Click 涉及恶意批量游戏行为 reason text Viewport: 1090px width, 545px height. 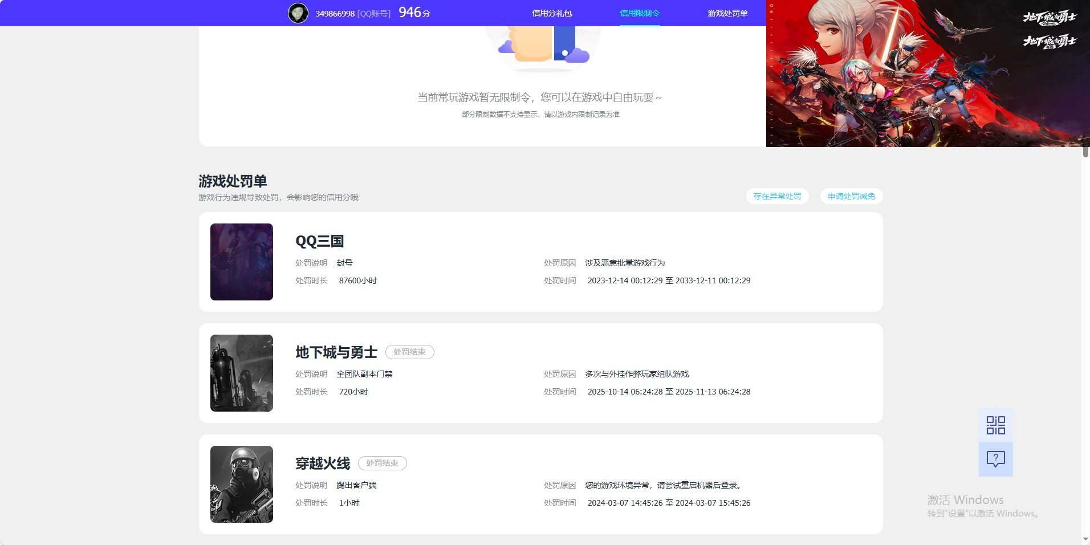pos(625,263)
